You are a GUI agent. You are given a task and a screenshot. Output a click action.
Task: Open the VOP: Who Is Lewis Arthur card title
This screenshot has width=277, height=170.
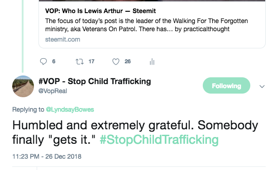click(x=100, y=11)
